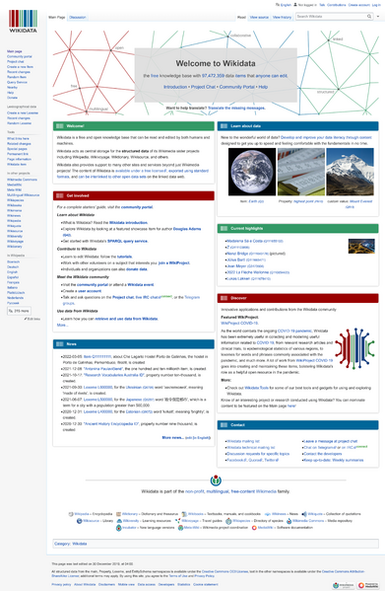Click the language selector icon labeled English
The width and height of the screenshot is (385, 591).
point(278,5)
